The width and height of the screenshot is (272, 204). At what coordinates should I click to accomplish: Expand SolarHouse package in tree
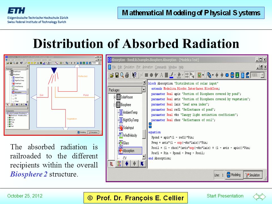click(x=115, y=97)
